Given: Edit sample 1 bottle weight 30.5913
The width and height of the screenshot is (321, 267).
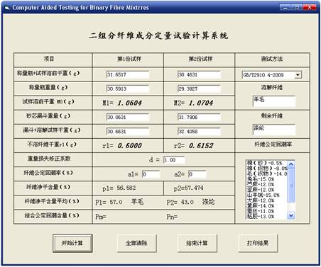Looking at the screenshot, I should 128,89.
